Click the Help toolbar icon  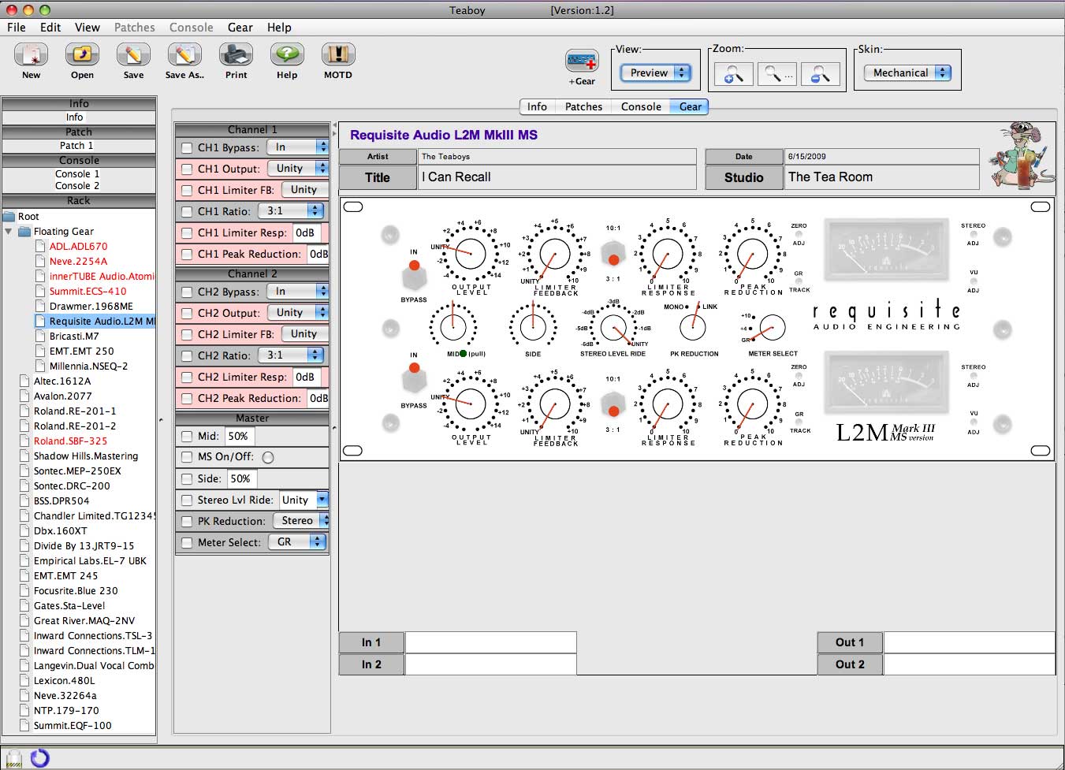pos(287,55)
